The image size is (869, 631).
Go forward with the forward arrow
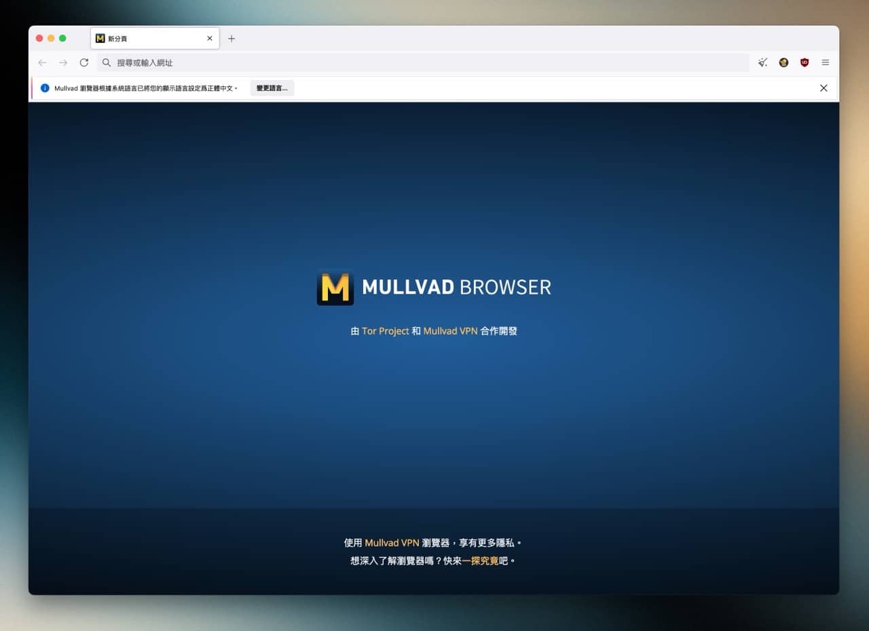point(63,62)
